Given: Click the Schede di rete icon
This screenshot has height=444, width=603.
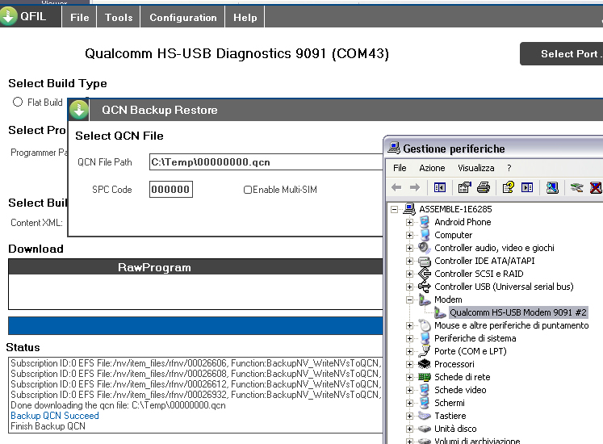Looking at the screenshot, I should coord(424,377).
